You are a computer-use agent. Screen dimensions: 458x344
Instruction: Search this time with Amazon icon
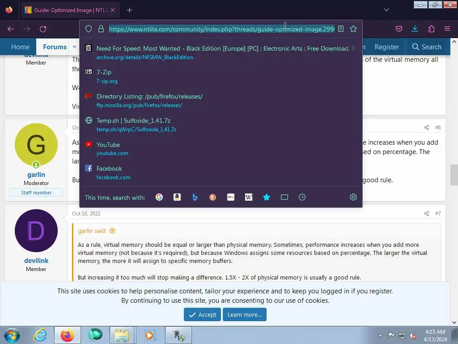(x=177, y=197)
